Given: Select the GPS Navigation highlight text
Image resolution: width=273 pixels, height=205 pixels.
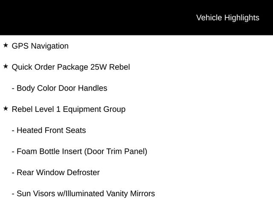Looking at the screenshot, I should pyautogui.click(x=40, y=46).
